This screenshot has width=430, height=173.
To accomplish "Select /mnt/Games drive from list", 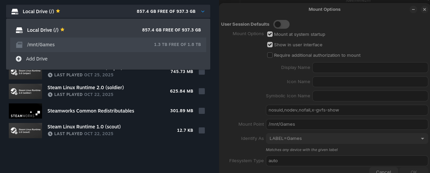I will 108,45.
